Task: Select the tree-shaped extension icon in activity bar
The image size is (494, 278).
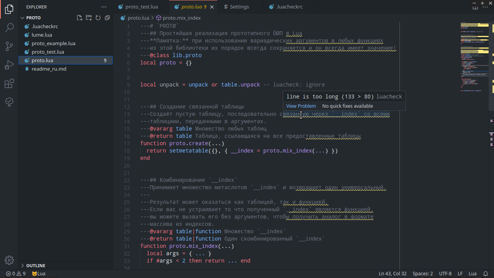Action: point(9,102)
